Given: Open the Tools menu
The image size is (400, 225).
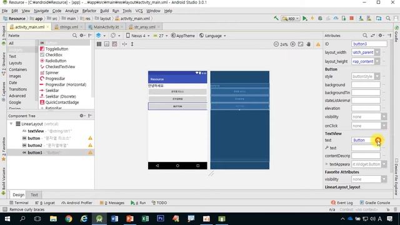Looking at the screenshot, I should coord(127,11).
